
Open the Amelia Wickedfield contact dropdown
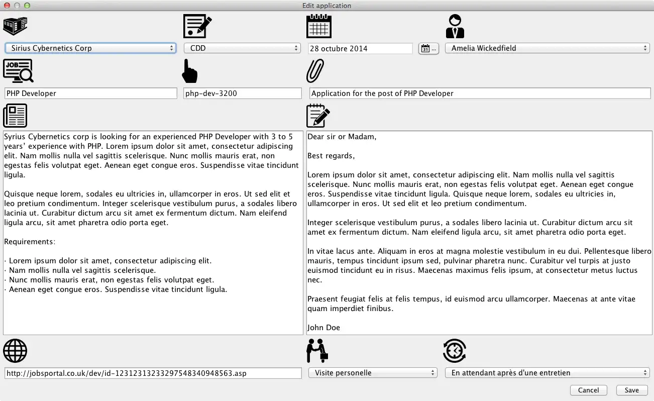(x=547, y=48)
